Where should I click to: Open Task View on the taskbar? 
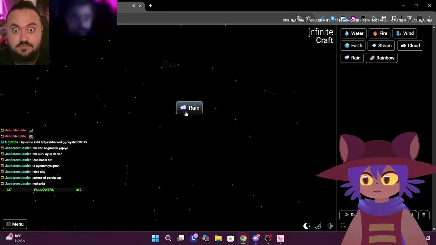coord(181,238)
